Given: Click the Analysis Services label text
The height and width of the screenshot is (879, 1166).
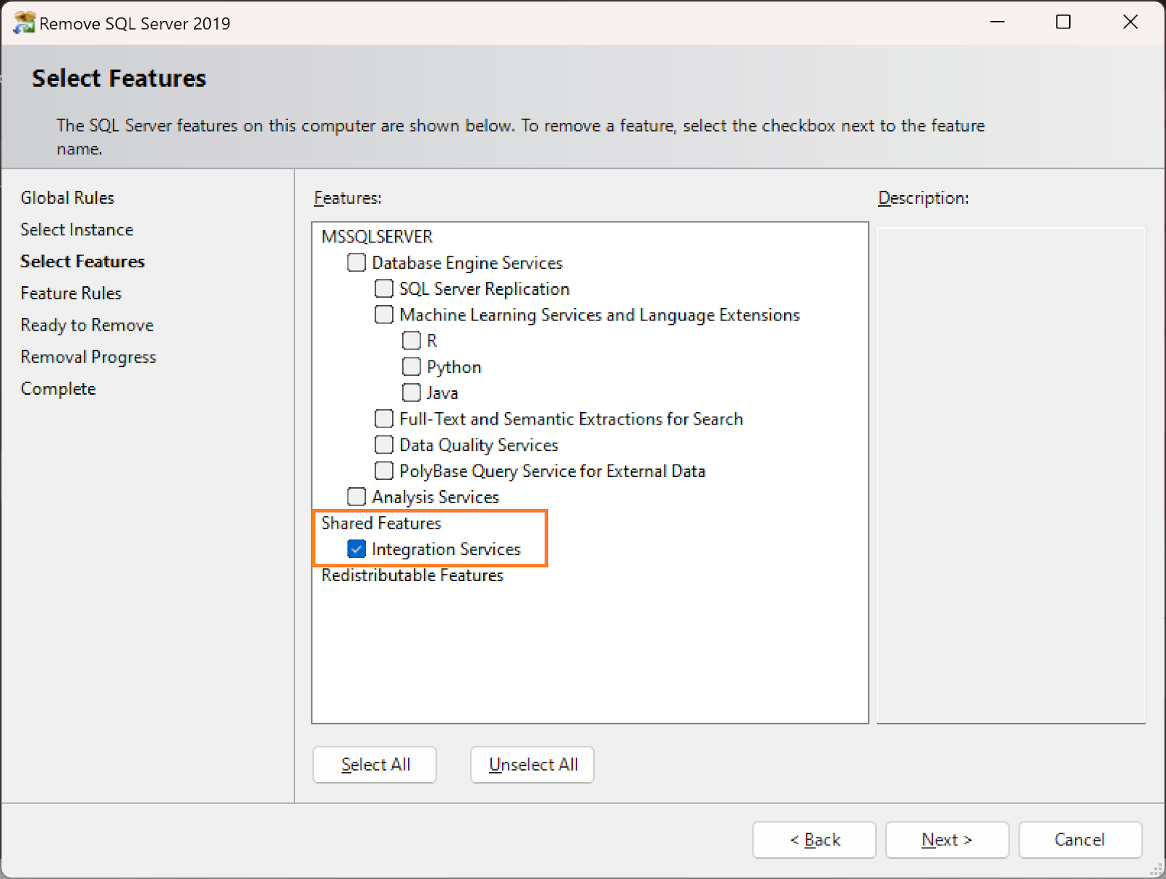Looking at the screenshot, I should pyautogui.click(x=436, y=497).
